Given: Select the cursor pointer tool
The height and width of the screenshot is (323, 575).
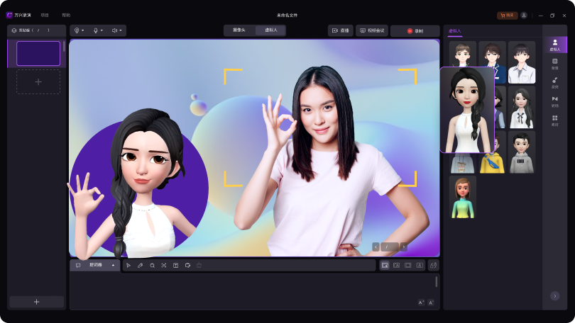Looking at the screenshot, I should point(128,265).
